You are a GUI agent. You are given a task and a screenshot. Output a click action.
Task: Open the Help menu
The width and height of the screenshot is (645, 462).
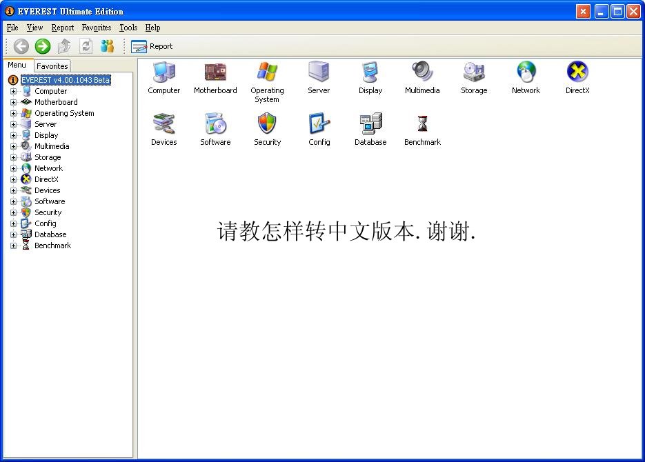pyautogui.click(x=152, y=28)
